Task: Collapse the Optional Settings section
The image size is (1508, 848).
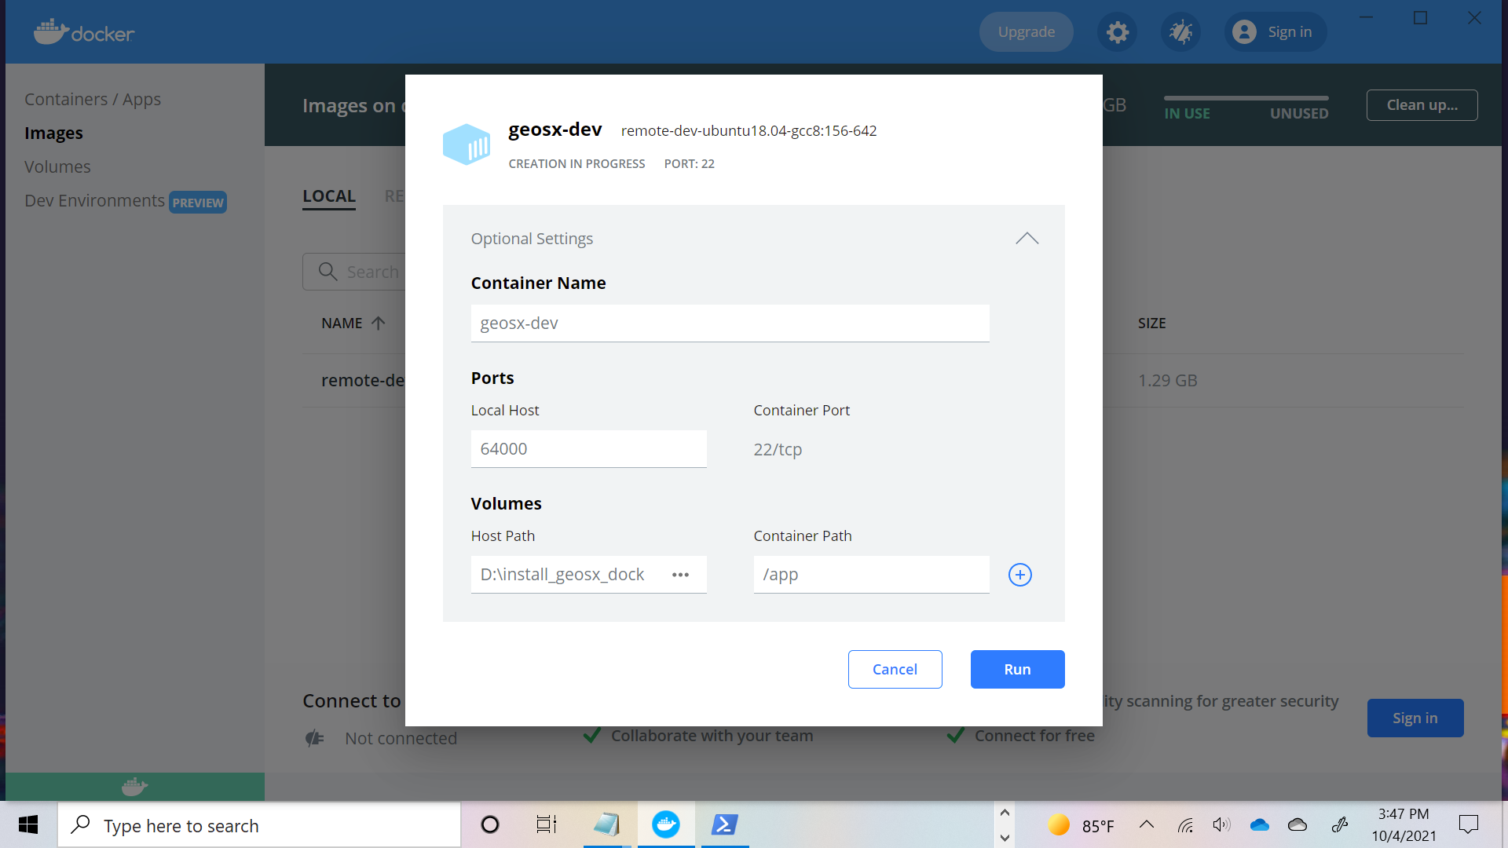Action: [1027, 239]
